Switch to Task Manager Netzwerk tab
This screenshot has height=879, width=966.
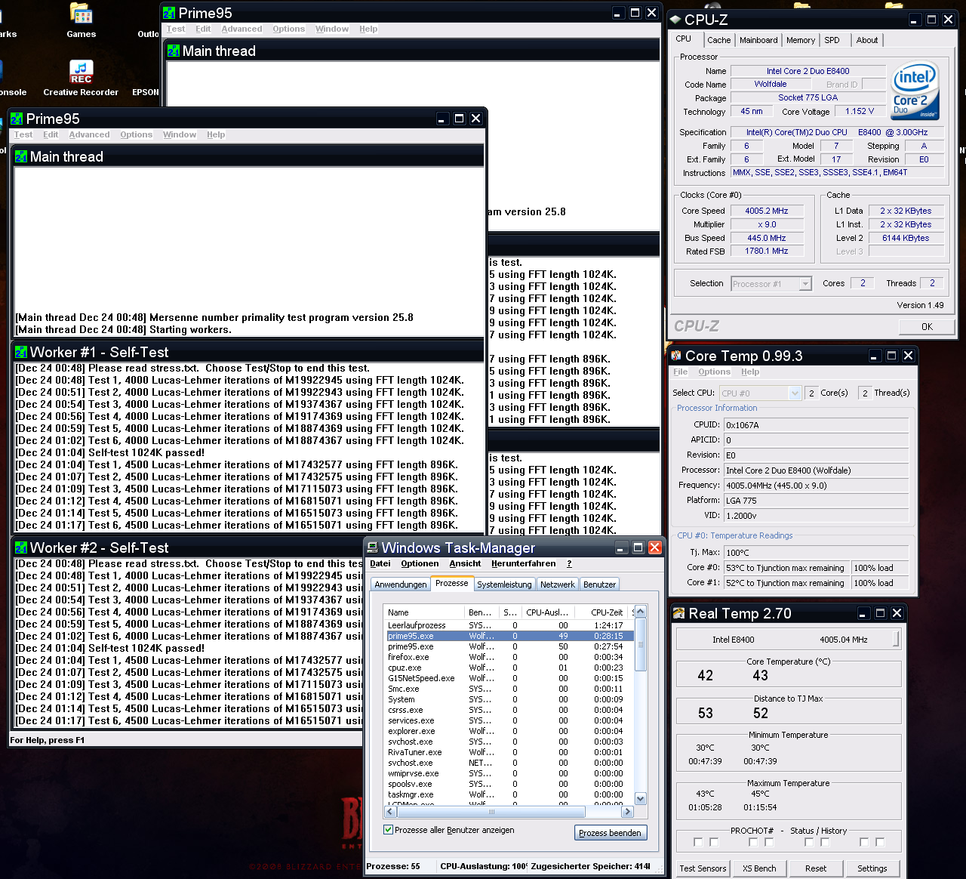(558, 584)
